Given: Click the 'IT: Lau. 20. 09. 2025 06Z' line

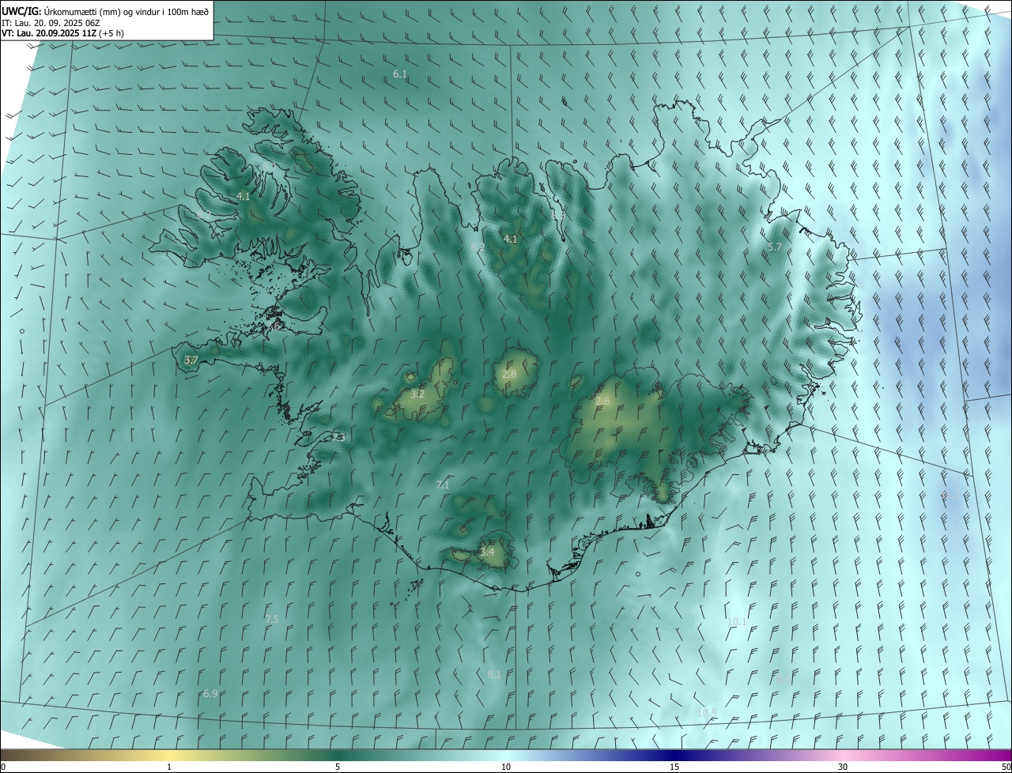Looking at the screenshot, I should tap(51, 23).
